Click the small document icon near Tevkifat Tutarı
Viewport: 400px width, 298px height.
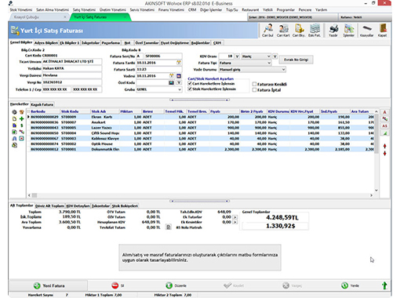(169, 227)
